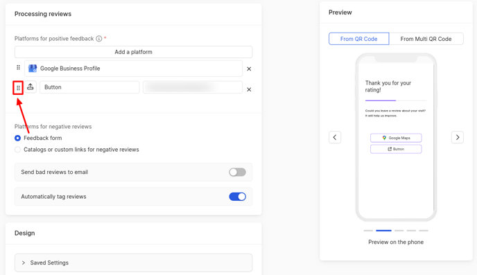Click the Add a platform button
The width and height of the screenshot is (477, 275).
[x=134, y=52]
